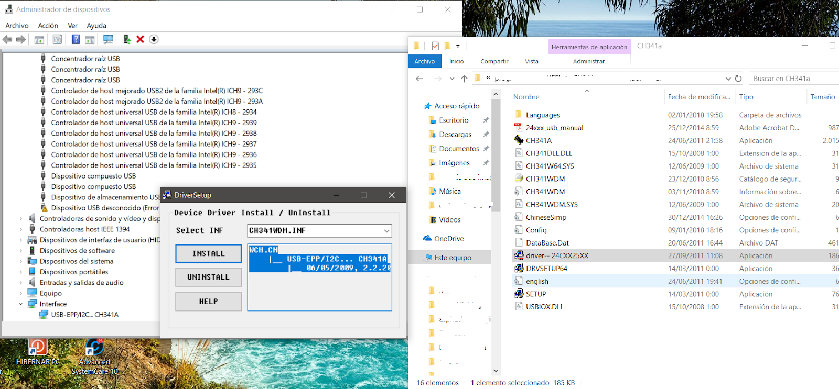839x389 pixels.
Task: Click the Acceso rápido star icon
Action: (427, 106)
